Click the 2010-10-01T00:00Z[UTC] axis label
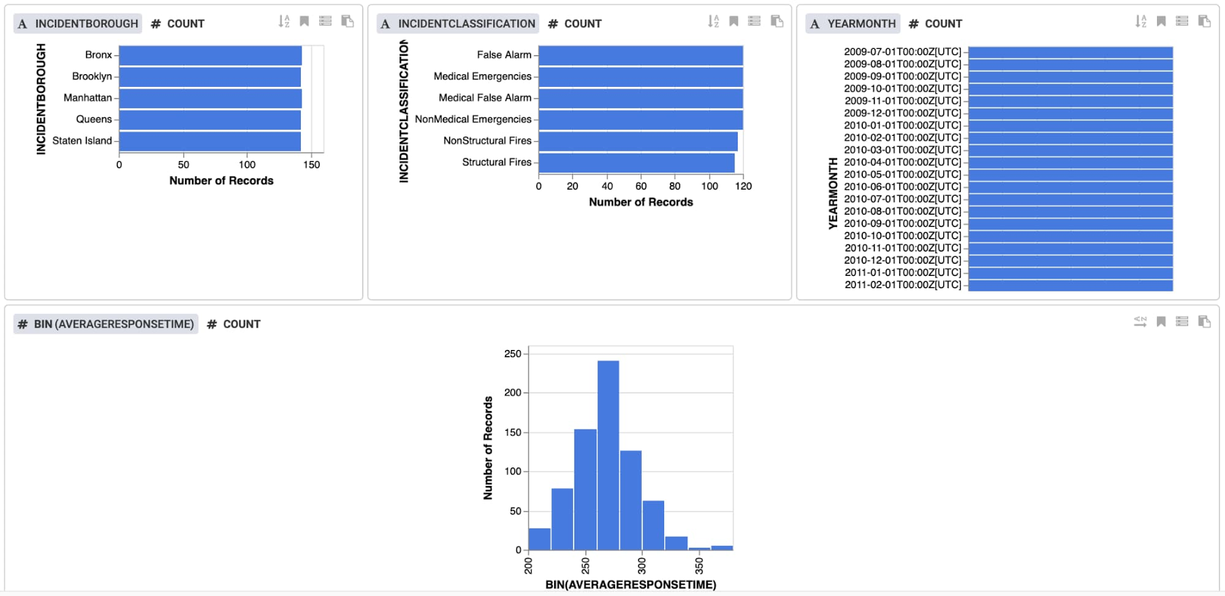The height and width of the screenshot is (596, 1225). 902,235
